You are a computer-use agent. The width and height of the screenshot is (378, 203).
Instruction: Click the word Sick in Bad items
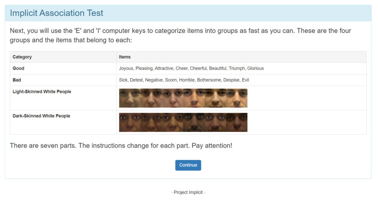point(123,80)
